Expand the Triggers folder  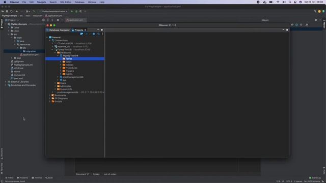point(61,71)
